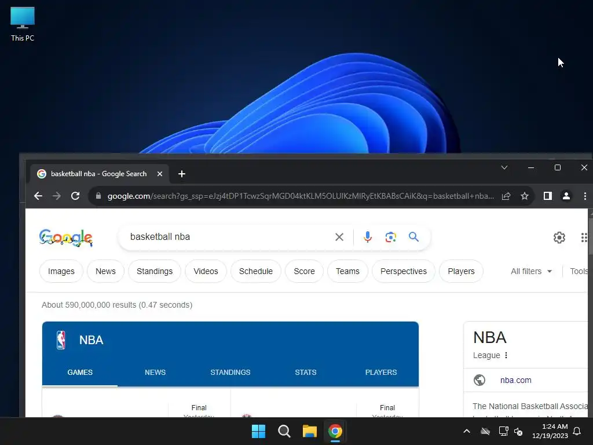
Task: Clear the search box text
Action: (x=339, y=237)
